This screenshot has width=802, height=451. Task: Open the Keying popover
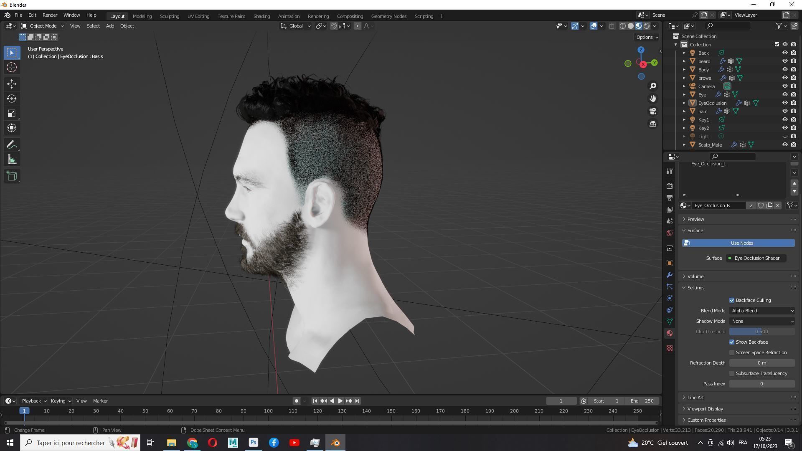pyautogui.click(x=61, y=401)
